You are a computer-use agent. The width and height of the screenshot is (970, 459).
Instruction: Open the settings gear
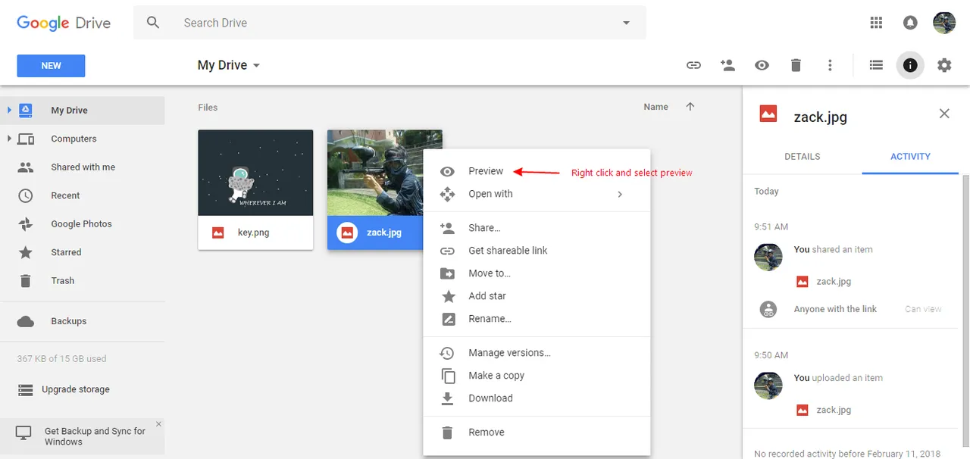pos(944,65)
